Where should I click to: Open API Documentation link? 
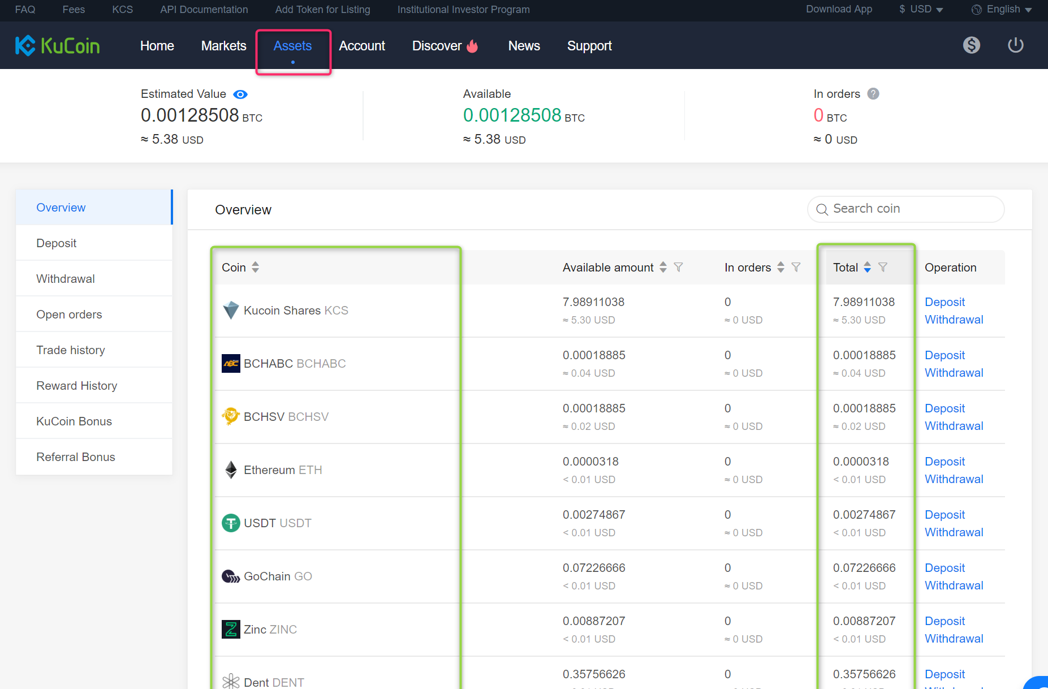pyautogui.click(x=204, y=10)
